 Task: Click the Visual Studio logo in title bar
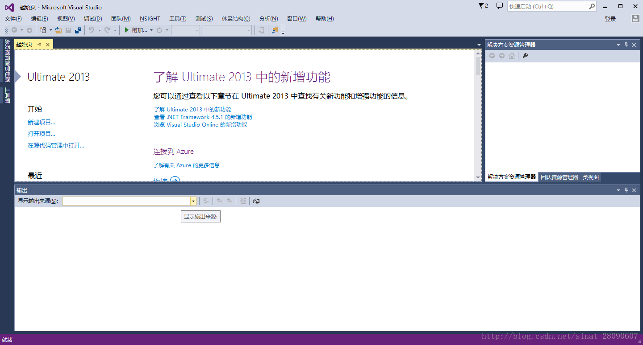pos(9,7)
